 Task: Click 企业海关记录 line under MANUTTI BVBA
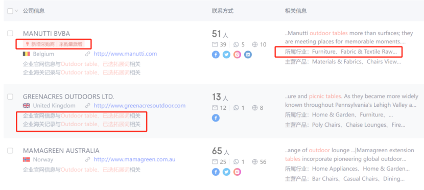point(82,73)
